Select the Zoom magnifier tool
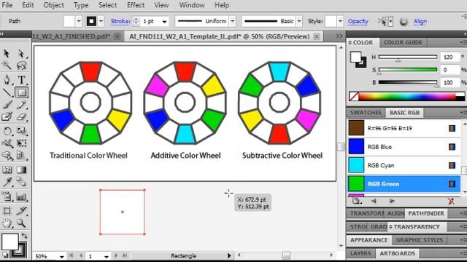Viewport: 467px width, 262px height. (x=21, y=223)
